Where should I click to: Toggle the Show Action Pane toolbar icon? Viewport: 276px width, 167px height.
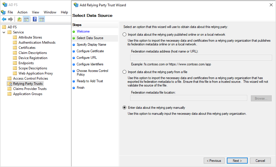41,19
